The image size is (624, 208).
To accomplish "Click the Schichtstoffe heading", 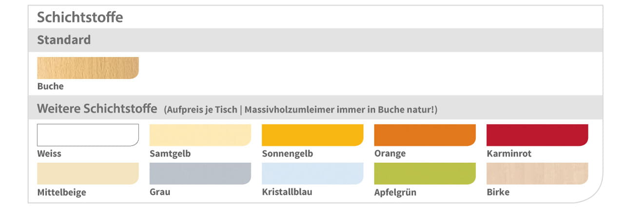I will tap(80, 17).
